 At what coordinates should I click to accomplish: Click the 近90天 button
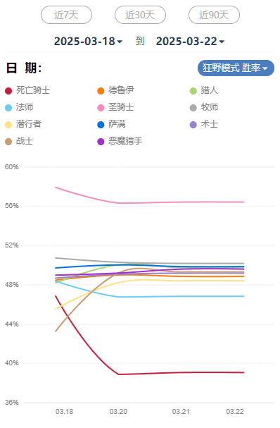pos(214,15)
